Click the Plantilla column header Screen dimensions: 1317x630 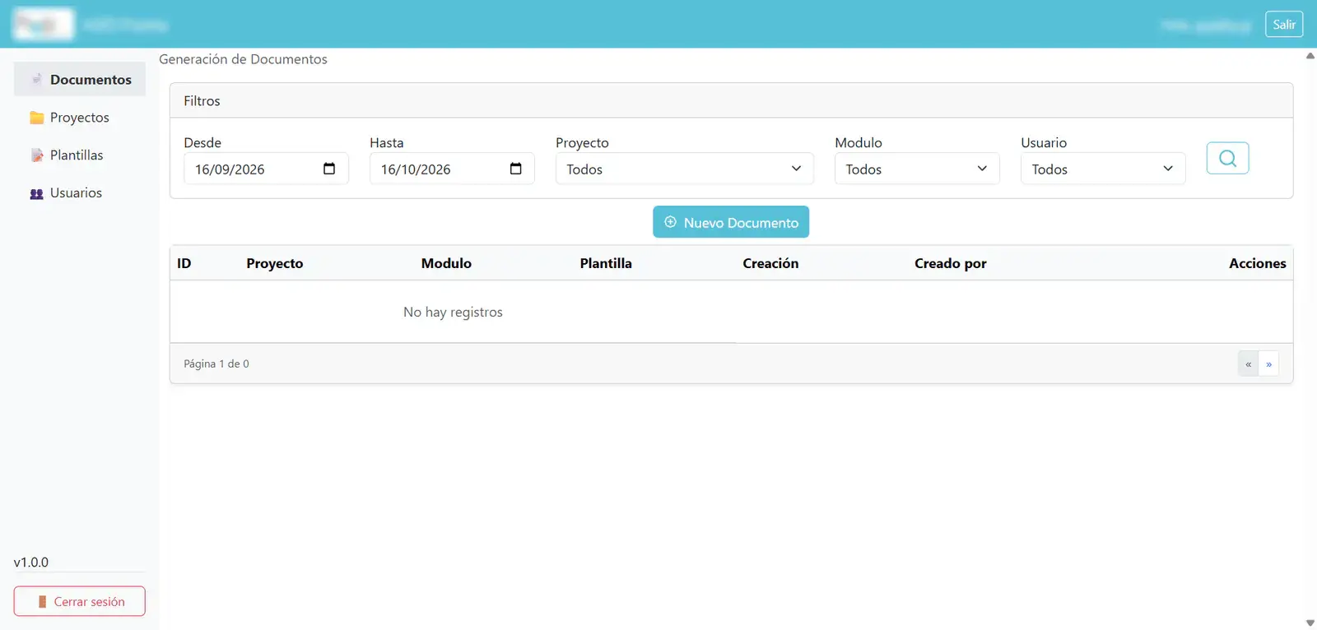(x=606, y=263)
